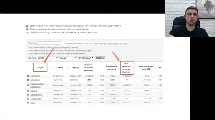Image resolution: width=215 pixels, height=120 pixels.
Task: Open the Татнефть-ао stock link
Action: (36, 99)
